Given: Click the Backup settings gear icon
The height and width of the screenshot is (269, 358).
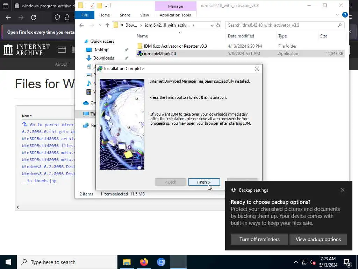Looking at the screenshot, I should [233, 190].
